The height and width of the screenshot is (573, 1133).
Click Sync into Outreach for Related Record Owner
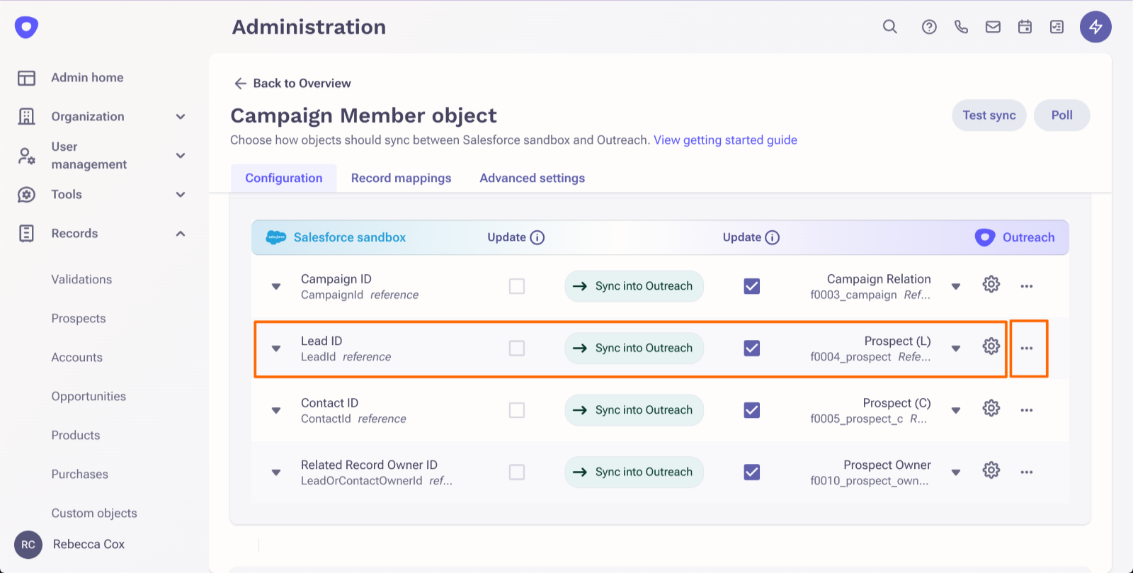click(634, 472)
